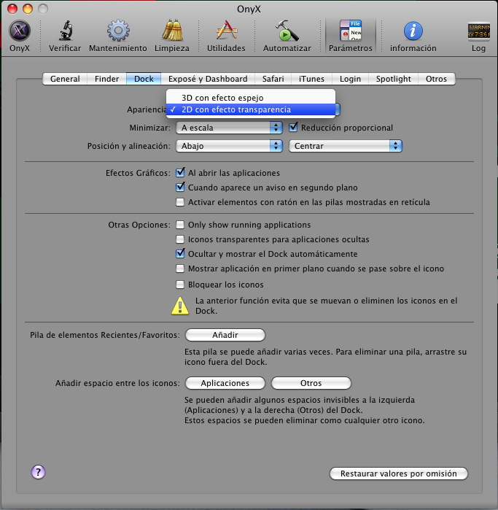Viewport: 498px width, 510px height.
Task: Switch to Exposé y Dashboard tab
Action: click(208, 79)
